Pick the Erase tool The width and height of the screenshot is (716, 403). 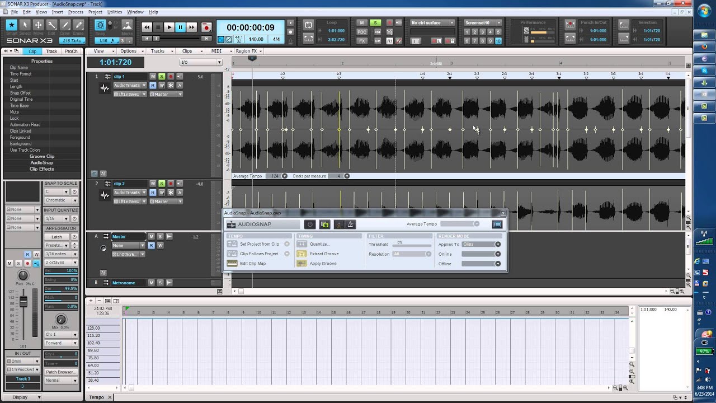tap(78, 25)
